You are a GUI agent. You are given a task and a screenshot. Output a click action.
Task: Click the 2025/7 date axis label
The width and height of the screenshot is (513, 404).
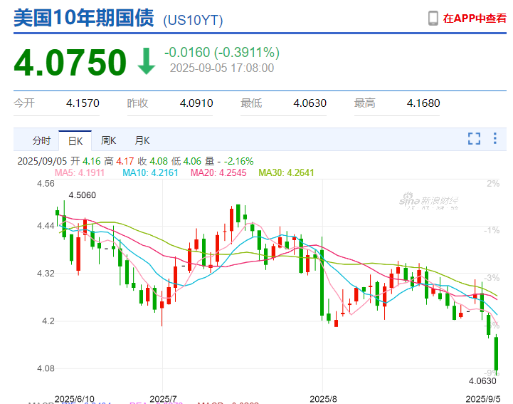click(163, 399)
